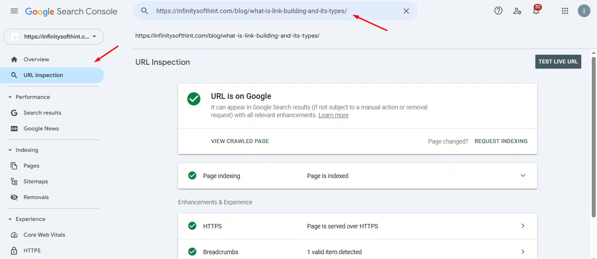597x259 pixels.
Task: Open the property selector dropdown
Action: click(53, 37)
